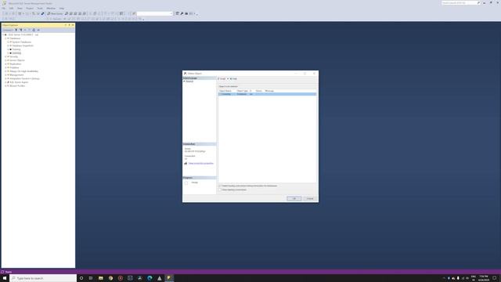
Task: Collapse the Databases node
Action: pos(5,38)
